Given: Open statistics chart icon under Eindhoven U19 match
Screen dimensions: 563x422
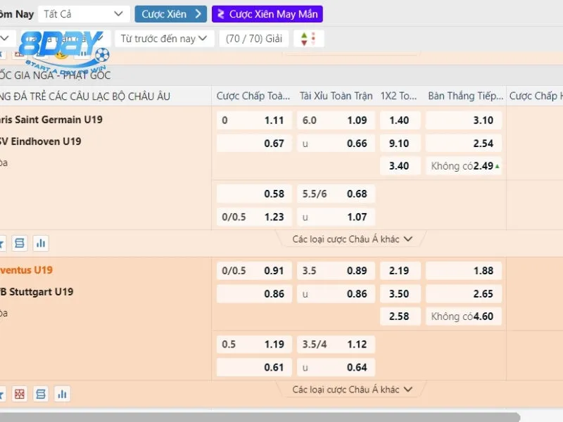Looking at the screenshot, I should tap(41, 243).
